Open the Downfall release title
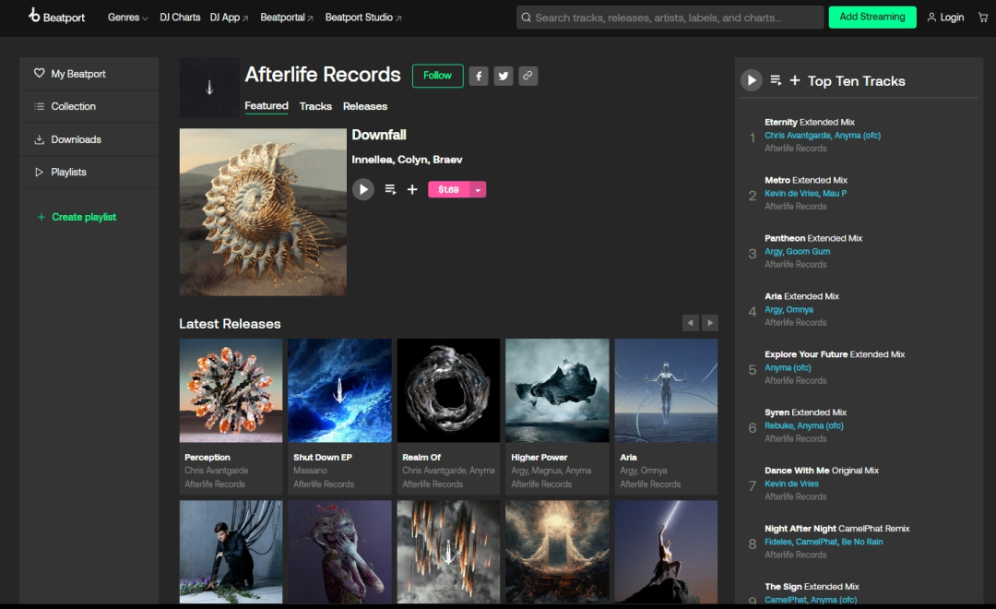Viewport: 996px width, 609px height. (379, 135)
